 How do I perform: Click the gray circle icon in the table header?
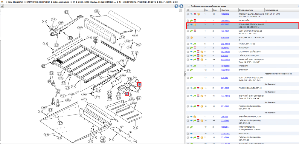coord(188,10)
